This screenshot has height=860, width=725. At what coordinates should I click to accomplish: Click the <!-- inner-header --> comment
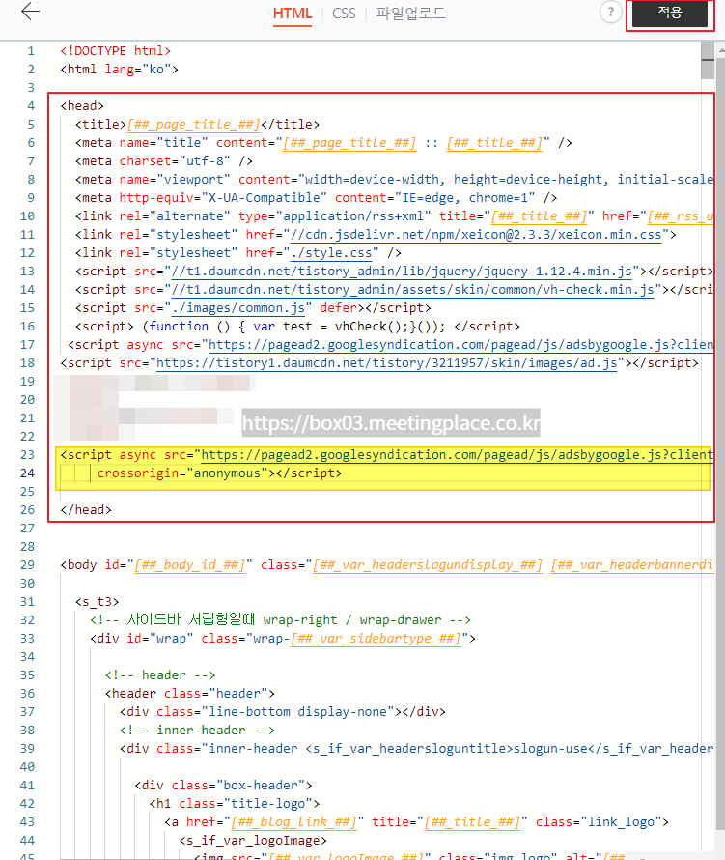point(197,731)
